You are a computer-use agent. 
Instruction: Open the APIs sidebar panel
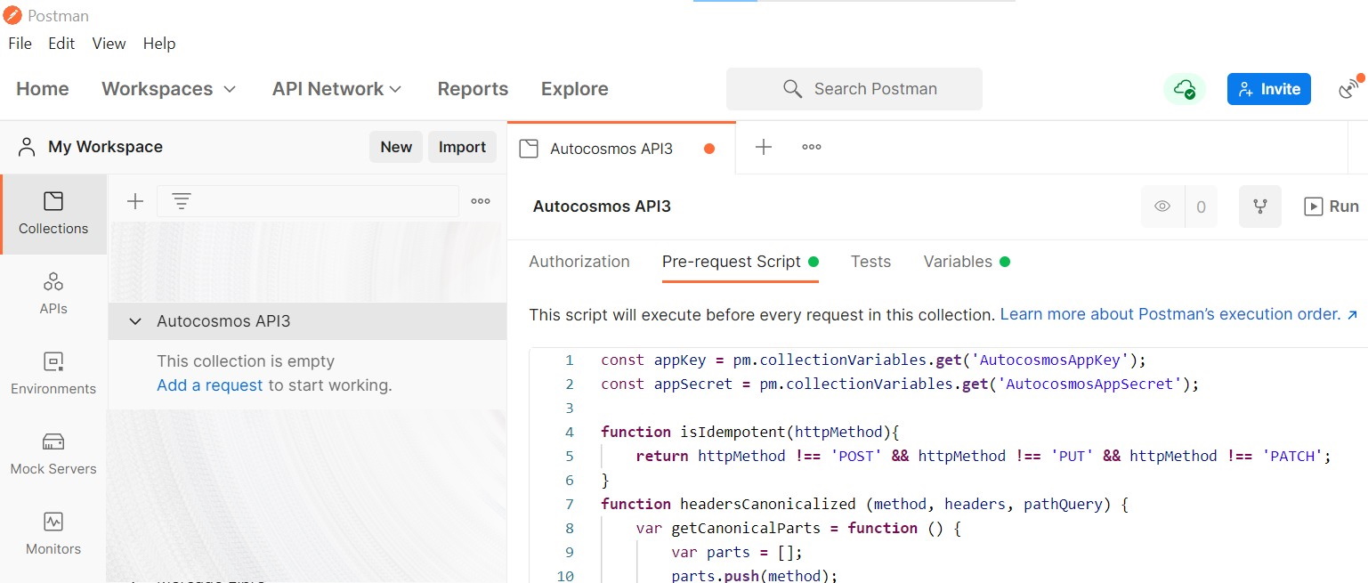pyautogui.click(x=53, y=294)
